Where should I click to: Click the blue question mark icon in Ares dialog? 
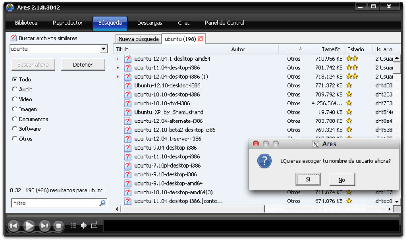264,161
